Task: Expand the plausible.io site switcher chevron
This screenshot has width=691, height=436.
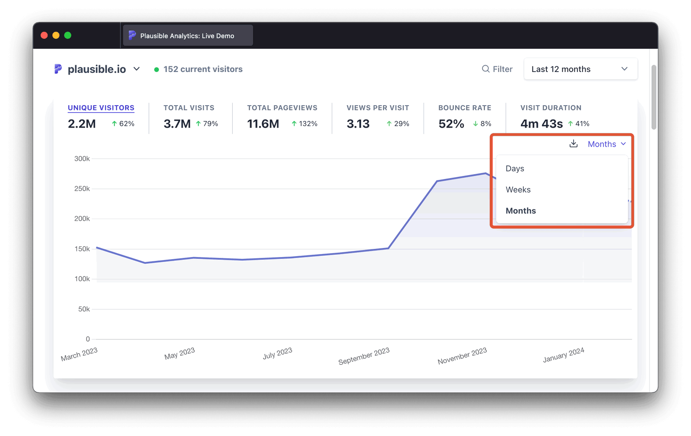Action: (x=136, y=69)
